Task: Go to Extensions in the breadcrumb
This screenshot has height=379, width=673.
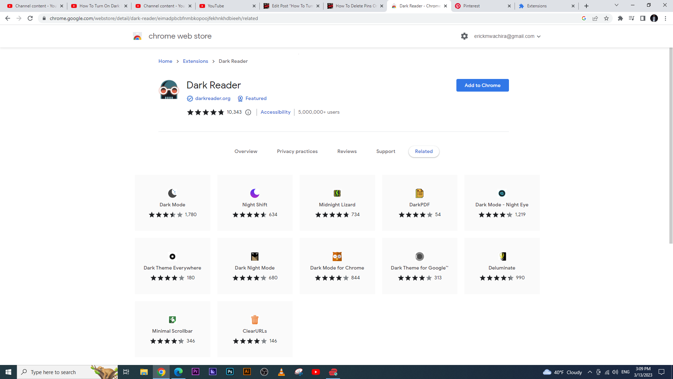Action: coord(195,61)
